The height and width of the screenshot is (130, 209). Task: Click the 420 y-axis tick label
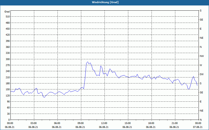point(8,35)
